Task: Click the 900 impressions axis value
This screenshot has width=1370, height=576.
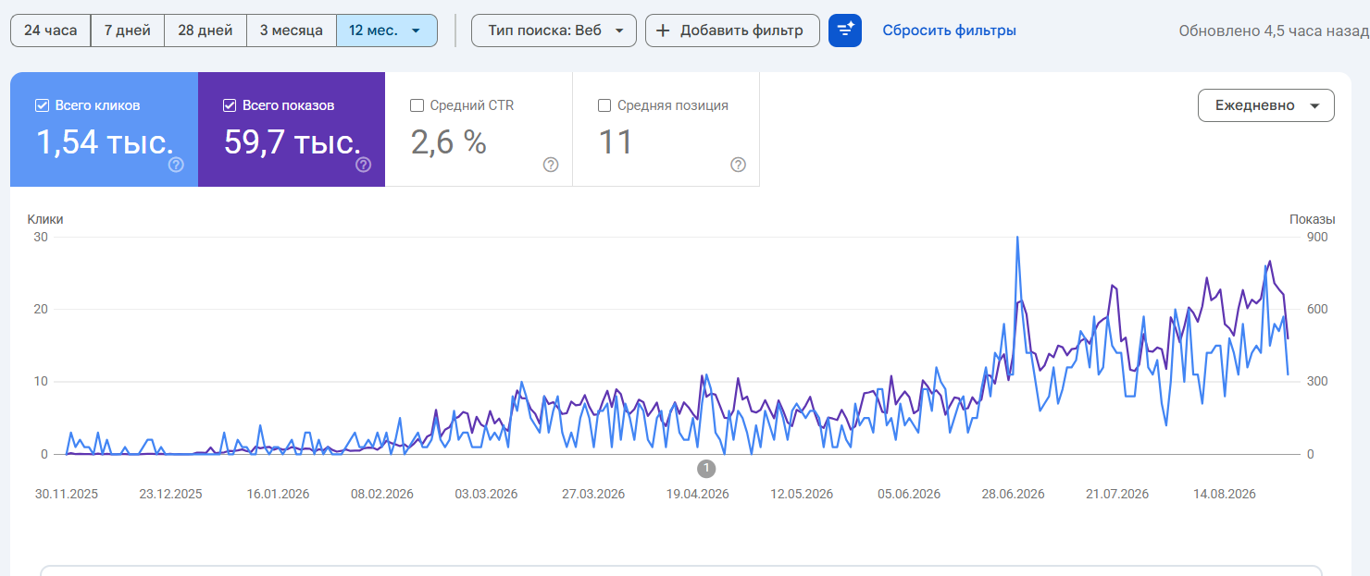Action: (1316, 237)
